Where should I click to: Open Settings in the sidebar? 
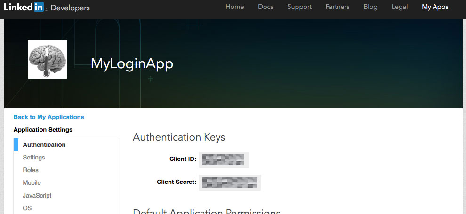pos(34,157)
